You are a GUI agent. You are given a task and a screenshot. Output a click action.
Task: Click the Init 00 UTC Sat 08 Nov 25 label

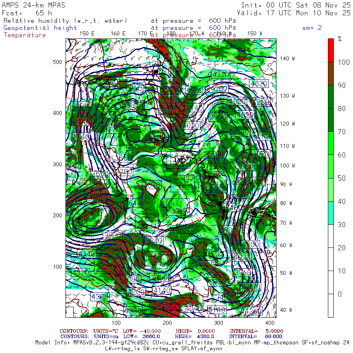(x=296, y=5)
